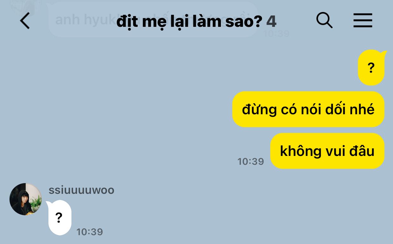Tap the question mark inside the white bubble
393x244 pixels.
59,218
